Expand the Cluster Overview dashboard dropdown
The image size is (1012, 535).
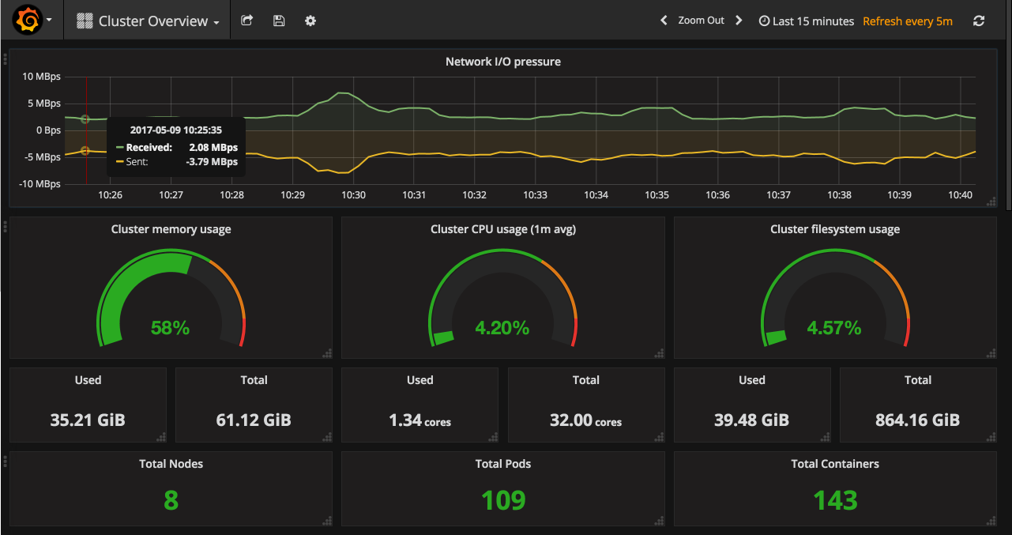click(147, 21)
